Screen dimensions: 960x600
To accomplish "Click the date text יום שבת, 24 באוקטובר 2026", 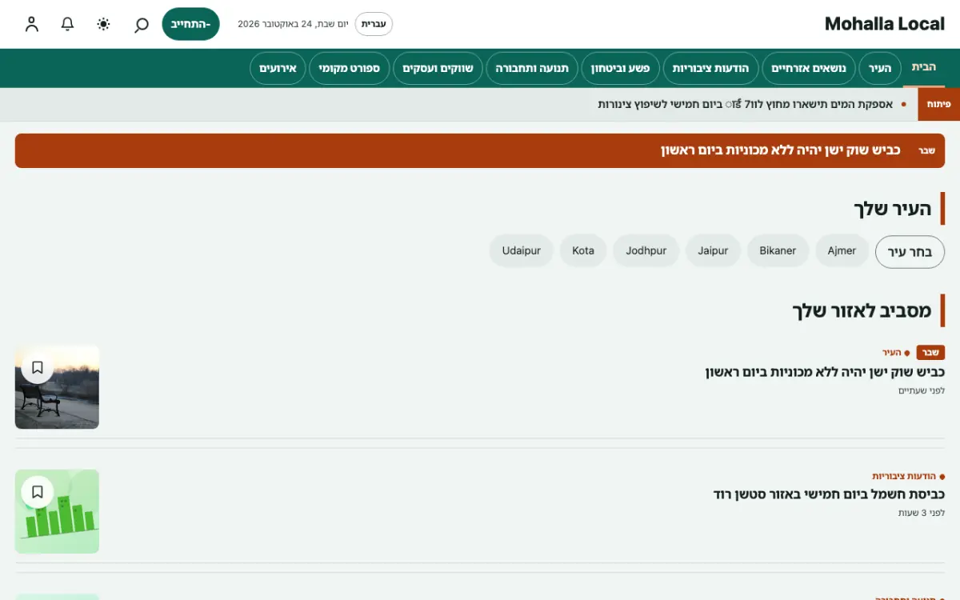I will [x=292, y=24].
